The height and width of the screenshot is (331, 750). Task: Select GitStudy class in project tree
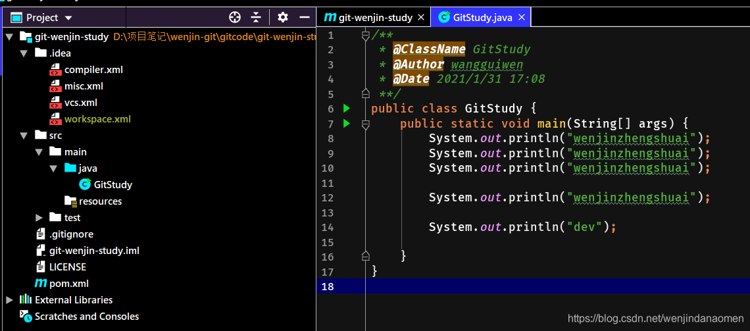tap(113, 185)
